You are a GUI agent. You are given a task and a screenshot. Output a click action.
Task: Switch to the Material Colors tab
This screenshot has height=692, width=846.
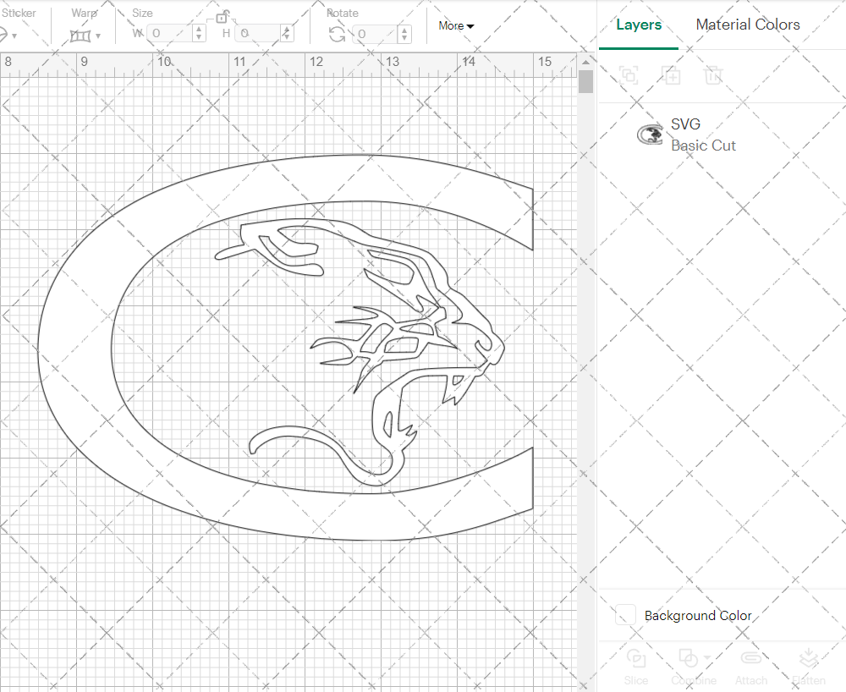click(x=748, y=25)
